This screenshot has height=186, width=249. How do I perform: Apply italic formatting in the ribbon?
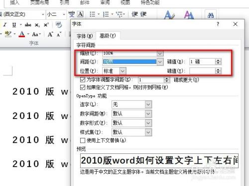pyautogui.click(x=5, y=25)
